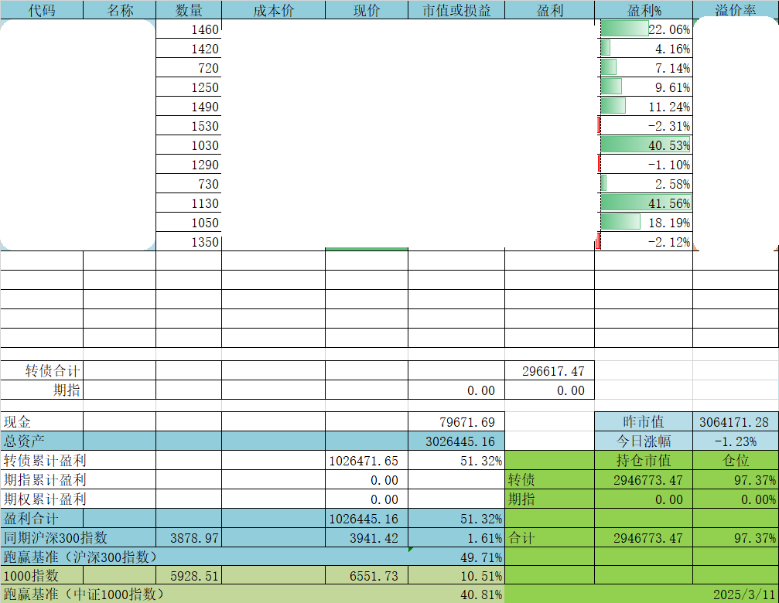
Task: Select the 3878.97 index start value
Action: 189,537
